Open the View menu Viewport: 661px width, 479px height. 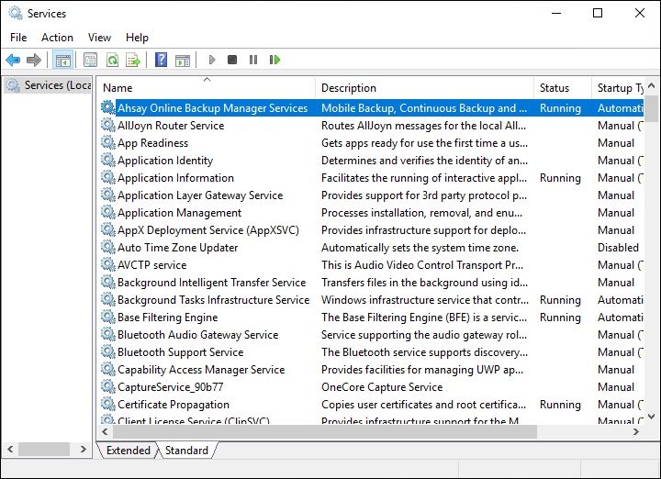click(x=99, y=38)
